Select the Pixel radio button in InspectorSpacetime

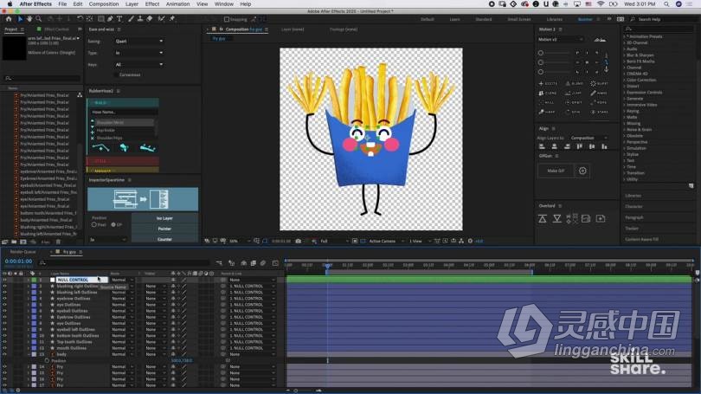tap(93, 225)
